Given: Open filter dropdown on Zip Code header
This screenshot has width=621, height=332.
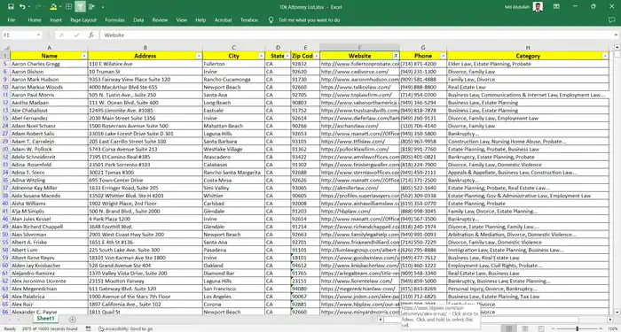Looking at the screenshot, I should [316, 56].
